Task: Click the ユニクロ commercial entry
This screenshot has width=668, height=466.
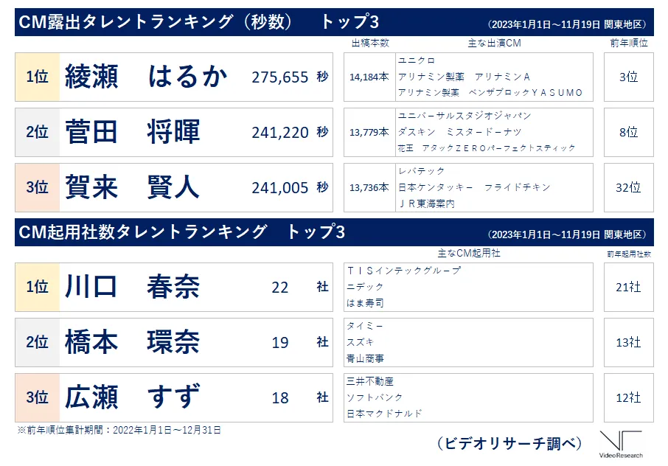Action: [x=417, y=60]
